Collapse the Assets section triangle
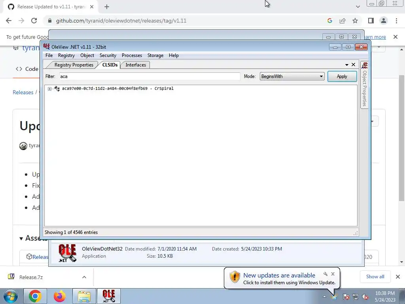 point(21,238)
